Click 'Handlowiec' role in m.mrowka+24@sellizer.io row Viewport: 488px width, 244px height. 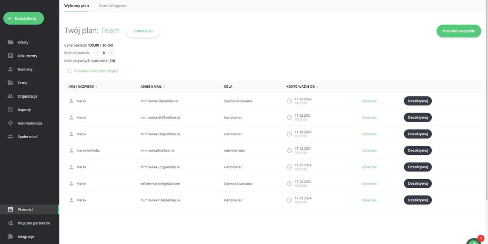(x=233, y=118)
